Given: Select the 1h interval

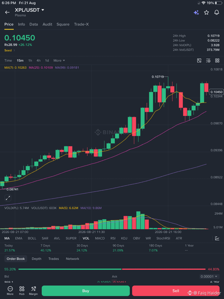Looking at the screenshot, I should (30, 60).
